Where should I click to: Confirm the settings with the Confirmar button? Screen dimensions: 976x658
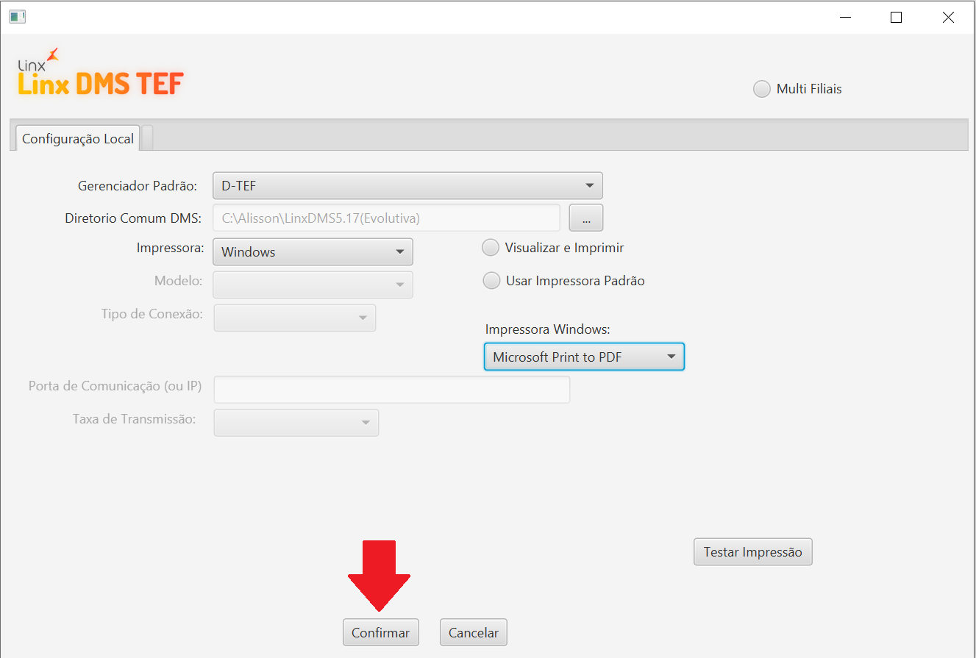coord(380,632)
